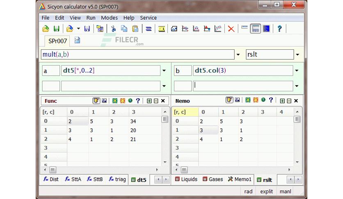Click the question mark in Func panel
Image resolution: width=343 pixels, height=199 pixels.
click(138, 101)
